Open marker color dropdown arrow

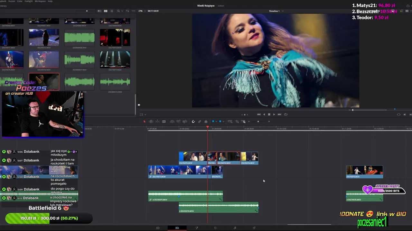coord(223,122)
